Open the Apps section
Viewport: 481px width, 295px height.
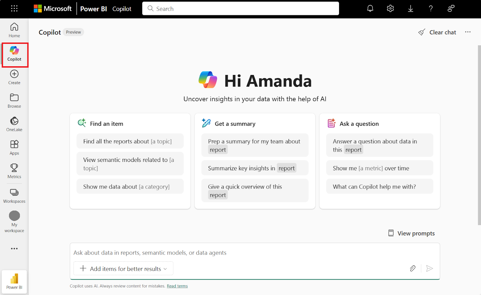[14, 147]
